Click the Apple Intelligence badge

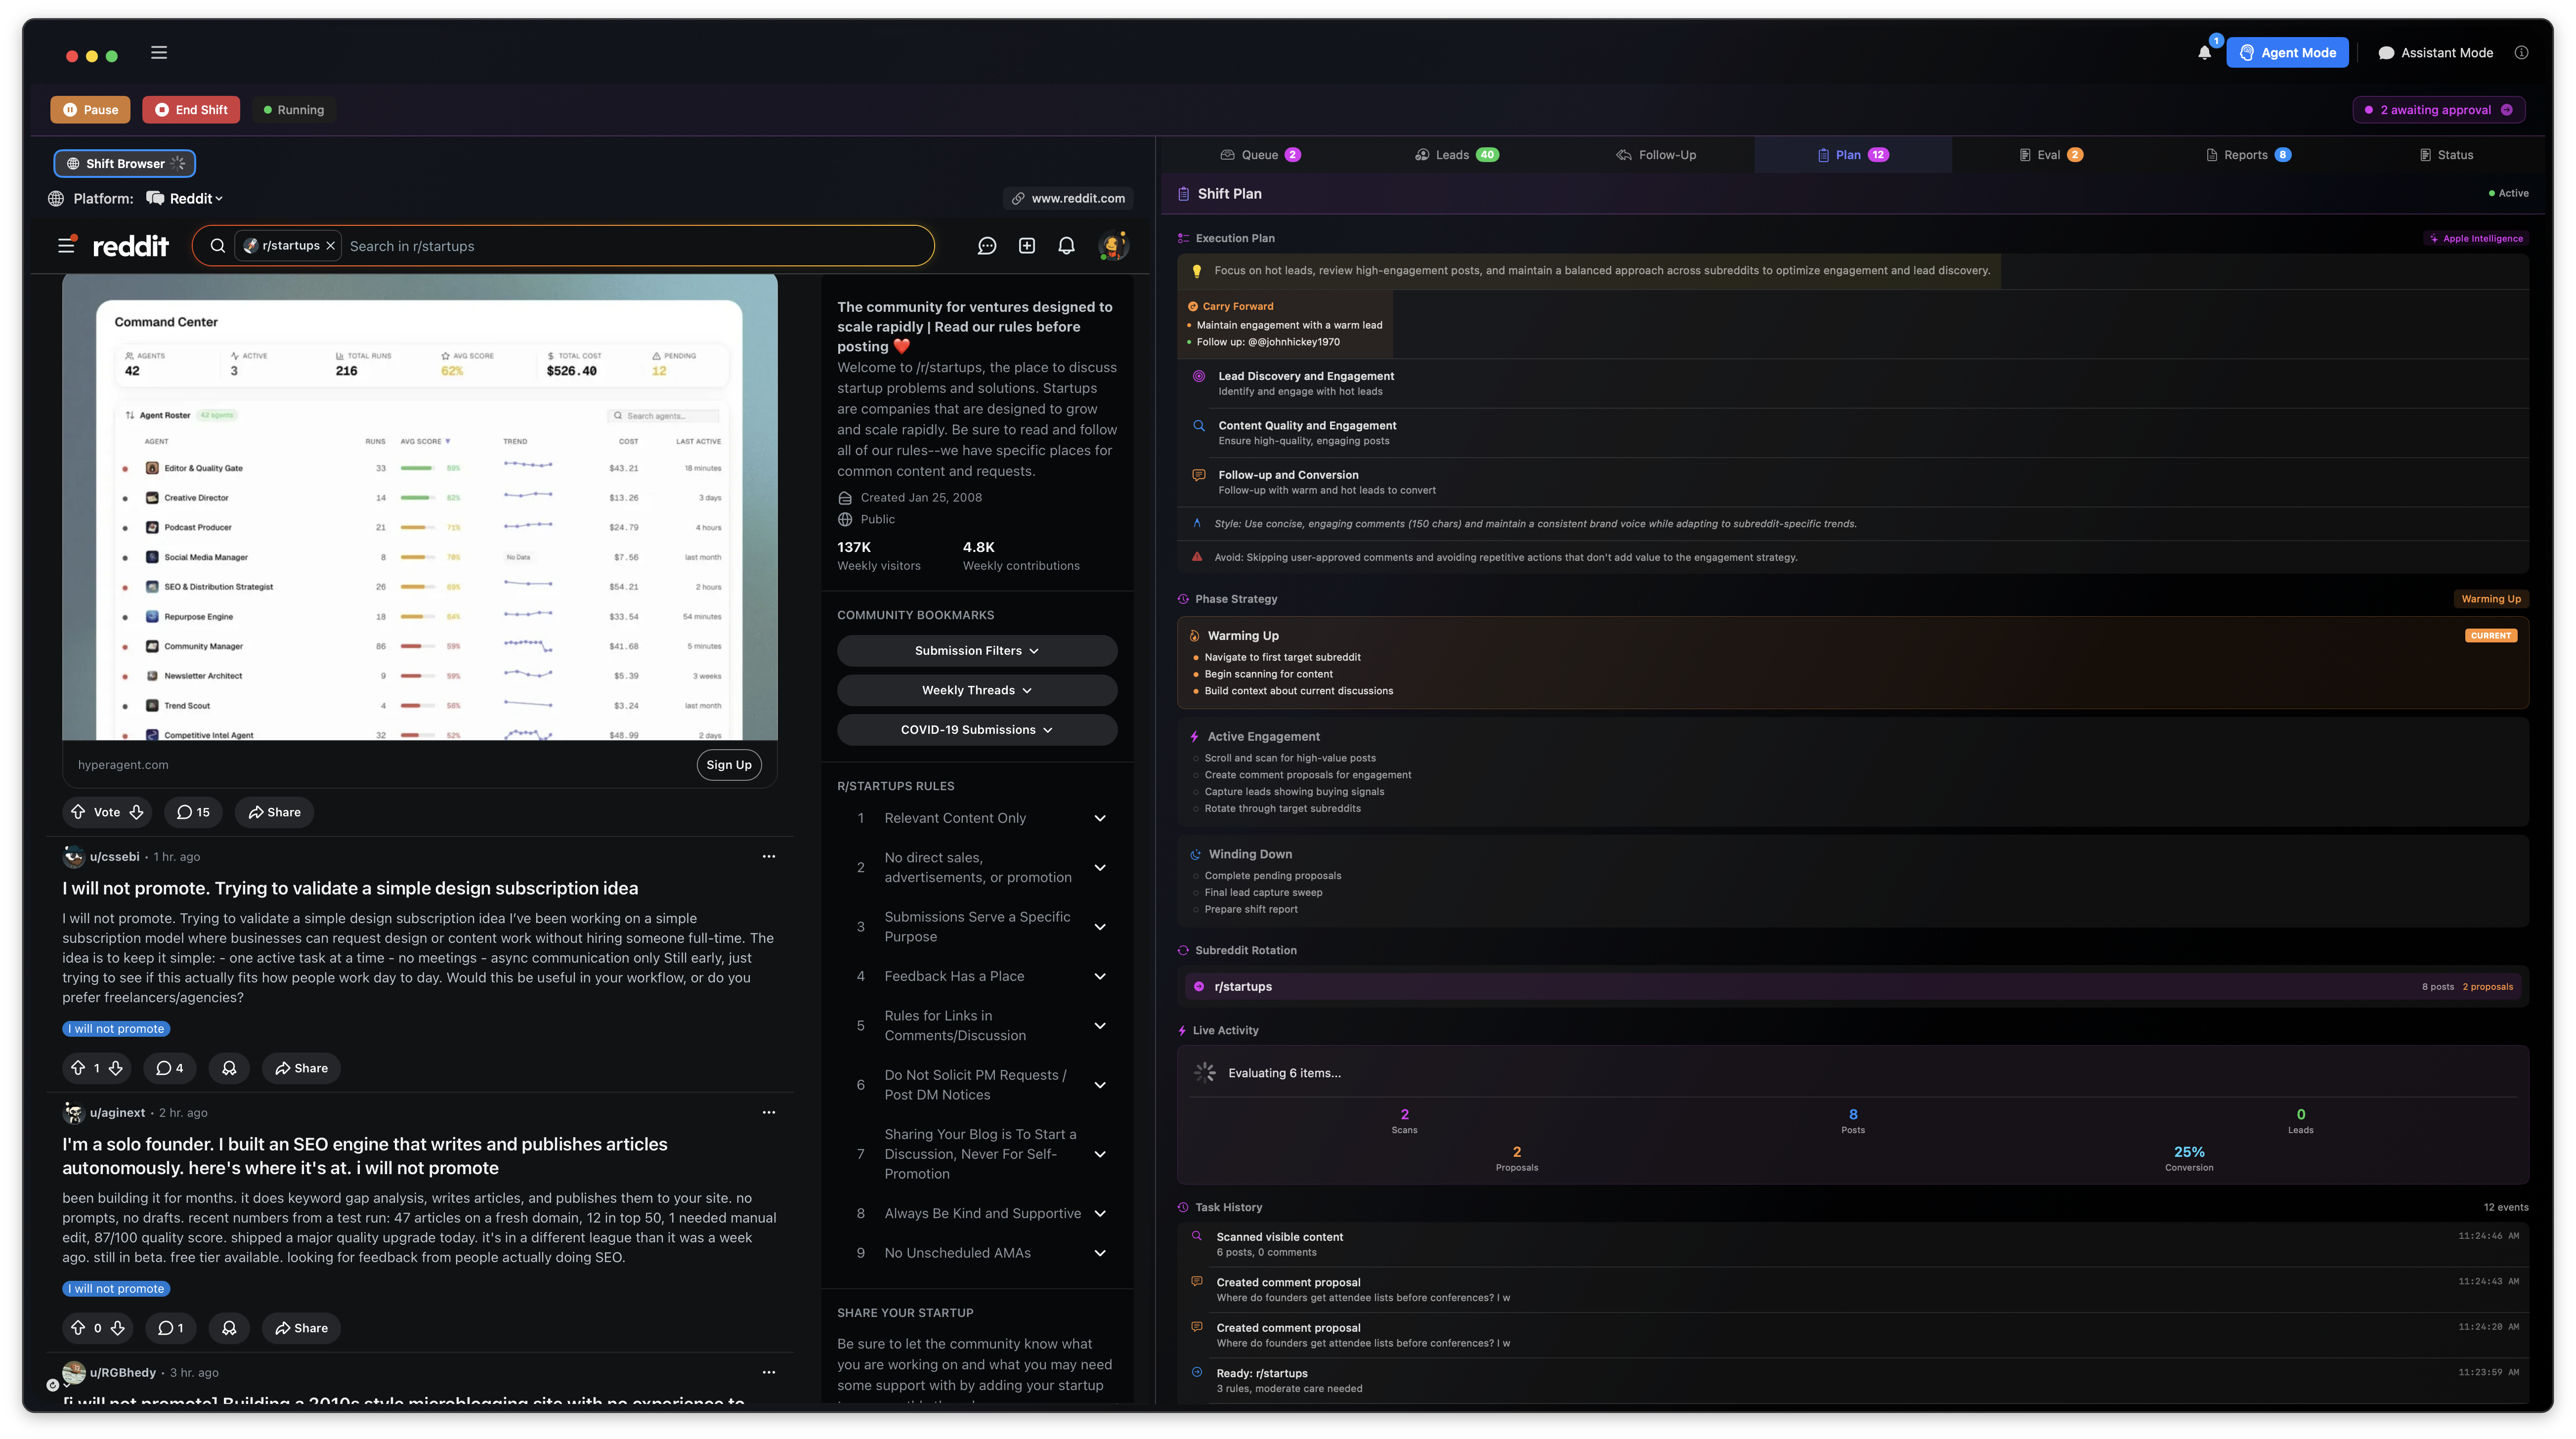[x=2476, y=238]
